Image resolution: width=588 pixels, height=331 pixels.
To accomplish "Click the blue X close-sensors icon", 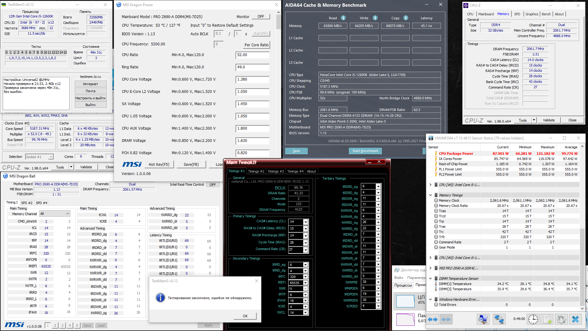I will [575, 319].
